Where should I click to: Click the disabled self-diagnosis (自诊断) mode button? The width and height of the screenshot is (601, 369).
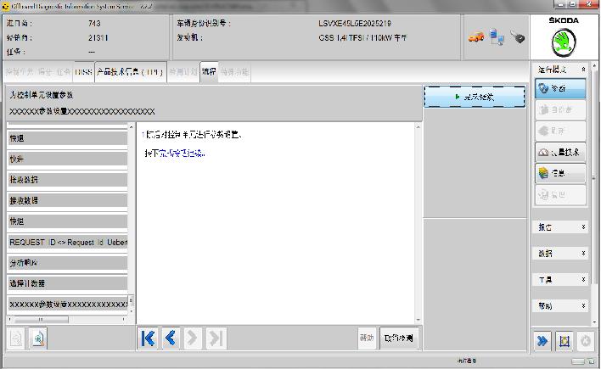(x=560, y=110)
